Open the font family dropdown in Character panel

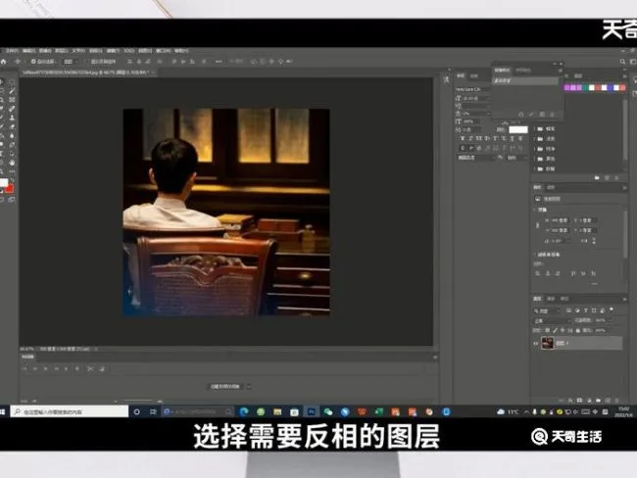473,89
